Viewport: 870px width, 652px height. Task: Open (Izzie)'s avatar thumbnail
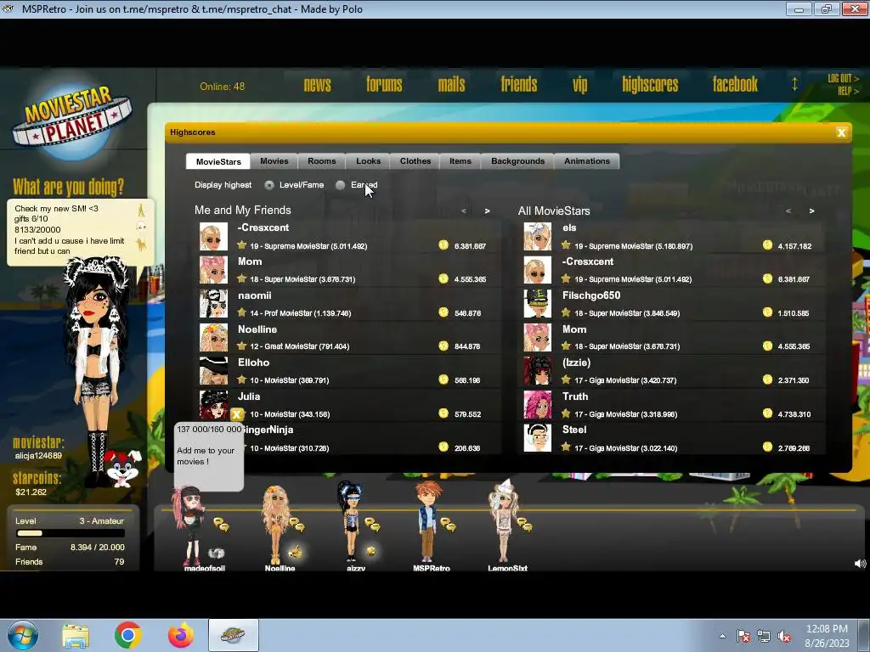tap(538, 370)
